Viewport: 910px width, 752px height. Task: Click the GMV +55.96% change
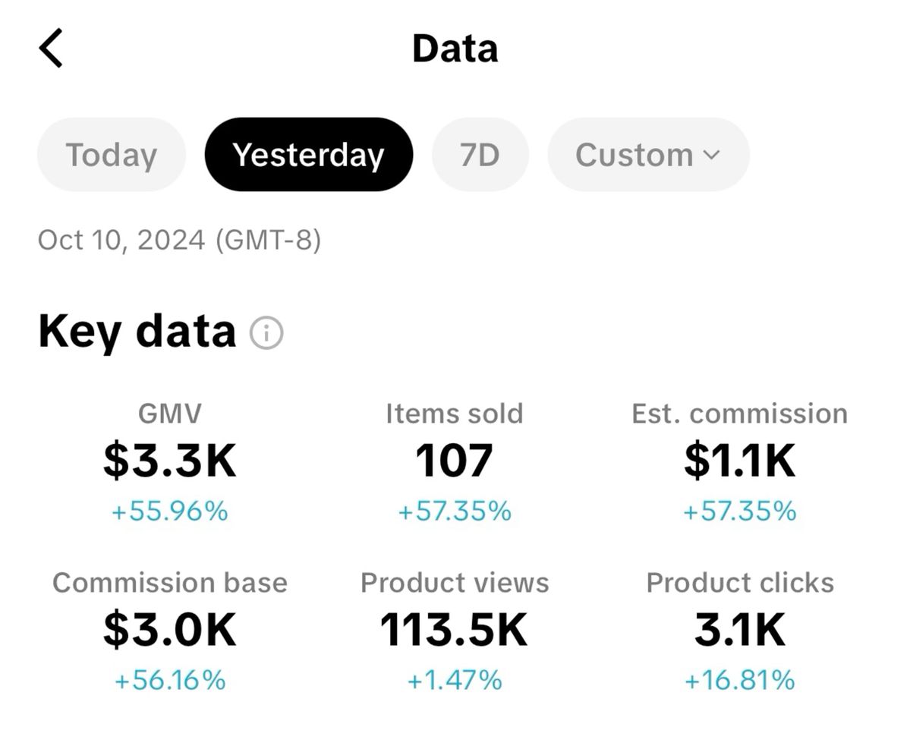(x=170, y=511)
